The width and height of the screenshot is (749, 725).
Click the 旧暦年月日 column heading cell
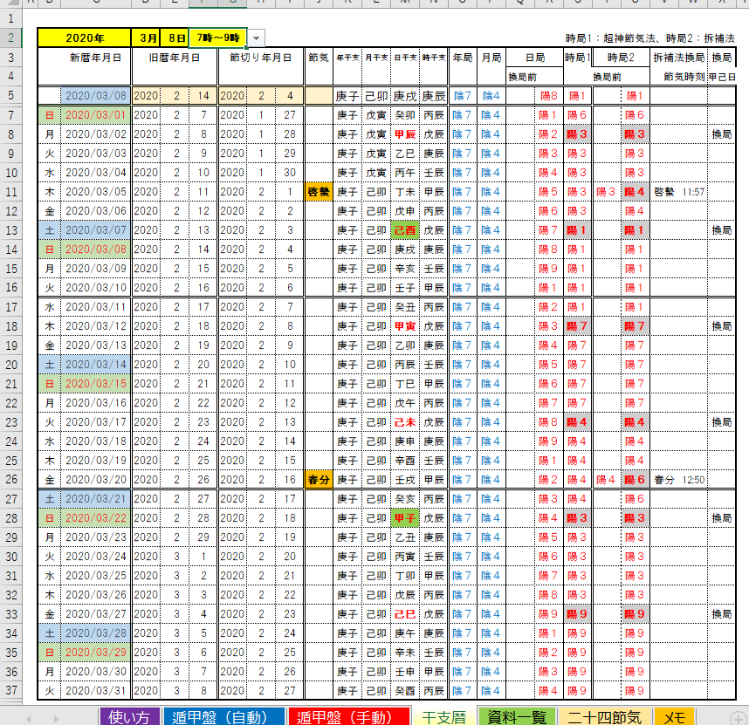point(175,58)
